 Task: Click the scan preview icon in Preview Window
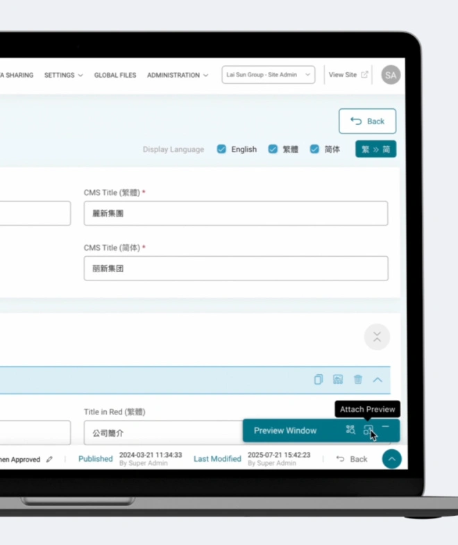(350, 430)
